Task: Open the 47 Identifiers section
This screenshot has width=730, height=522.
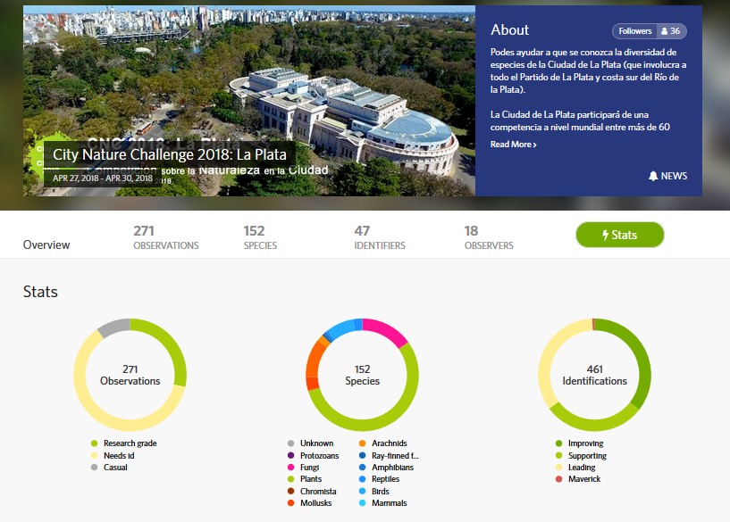Action: 379,237
